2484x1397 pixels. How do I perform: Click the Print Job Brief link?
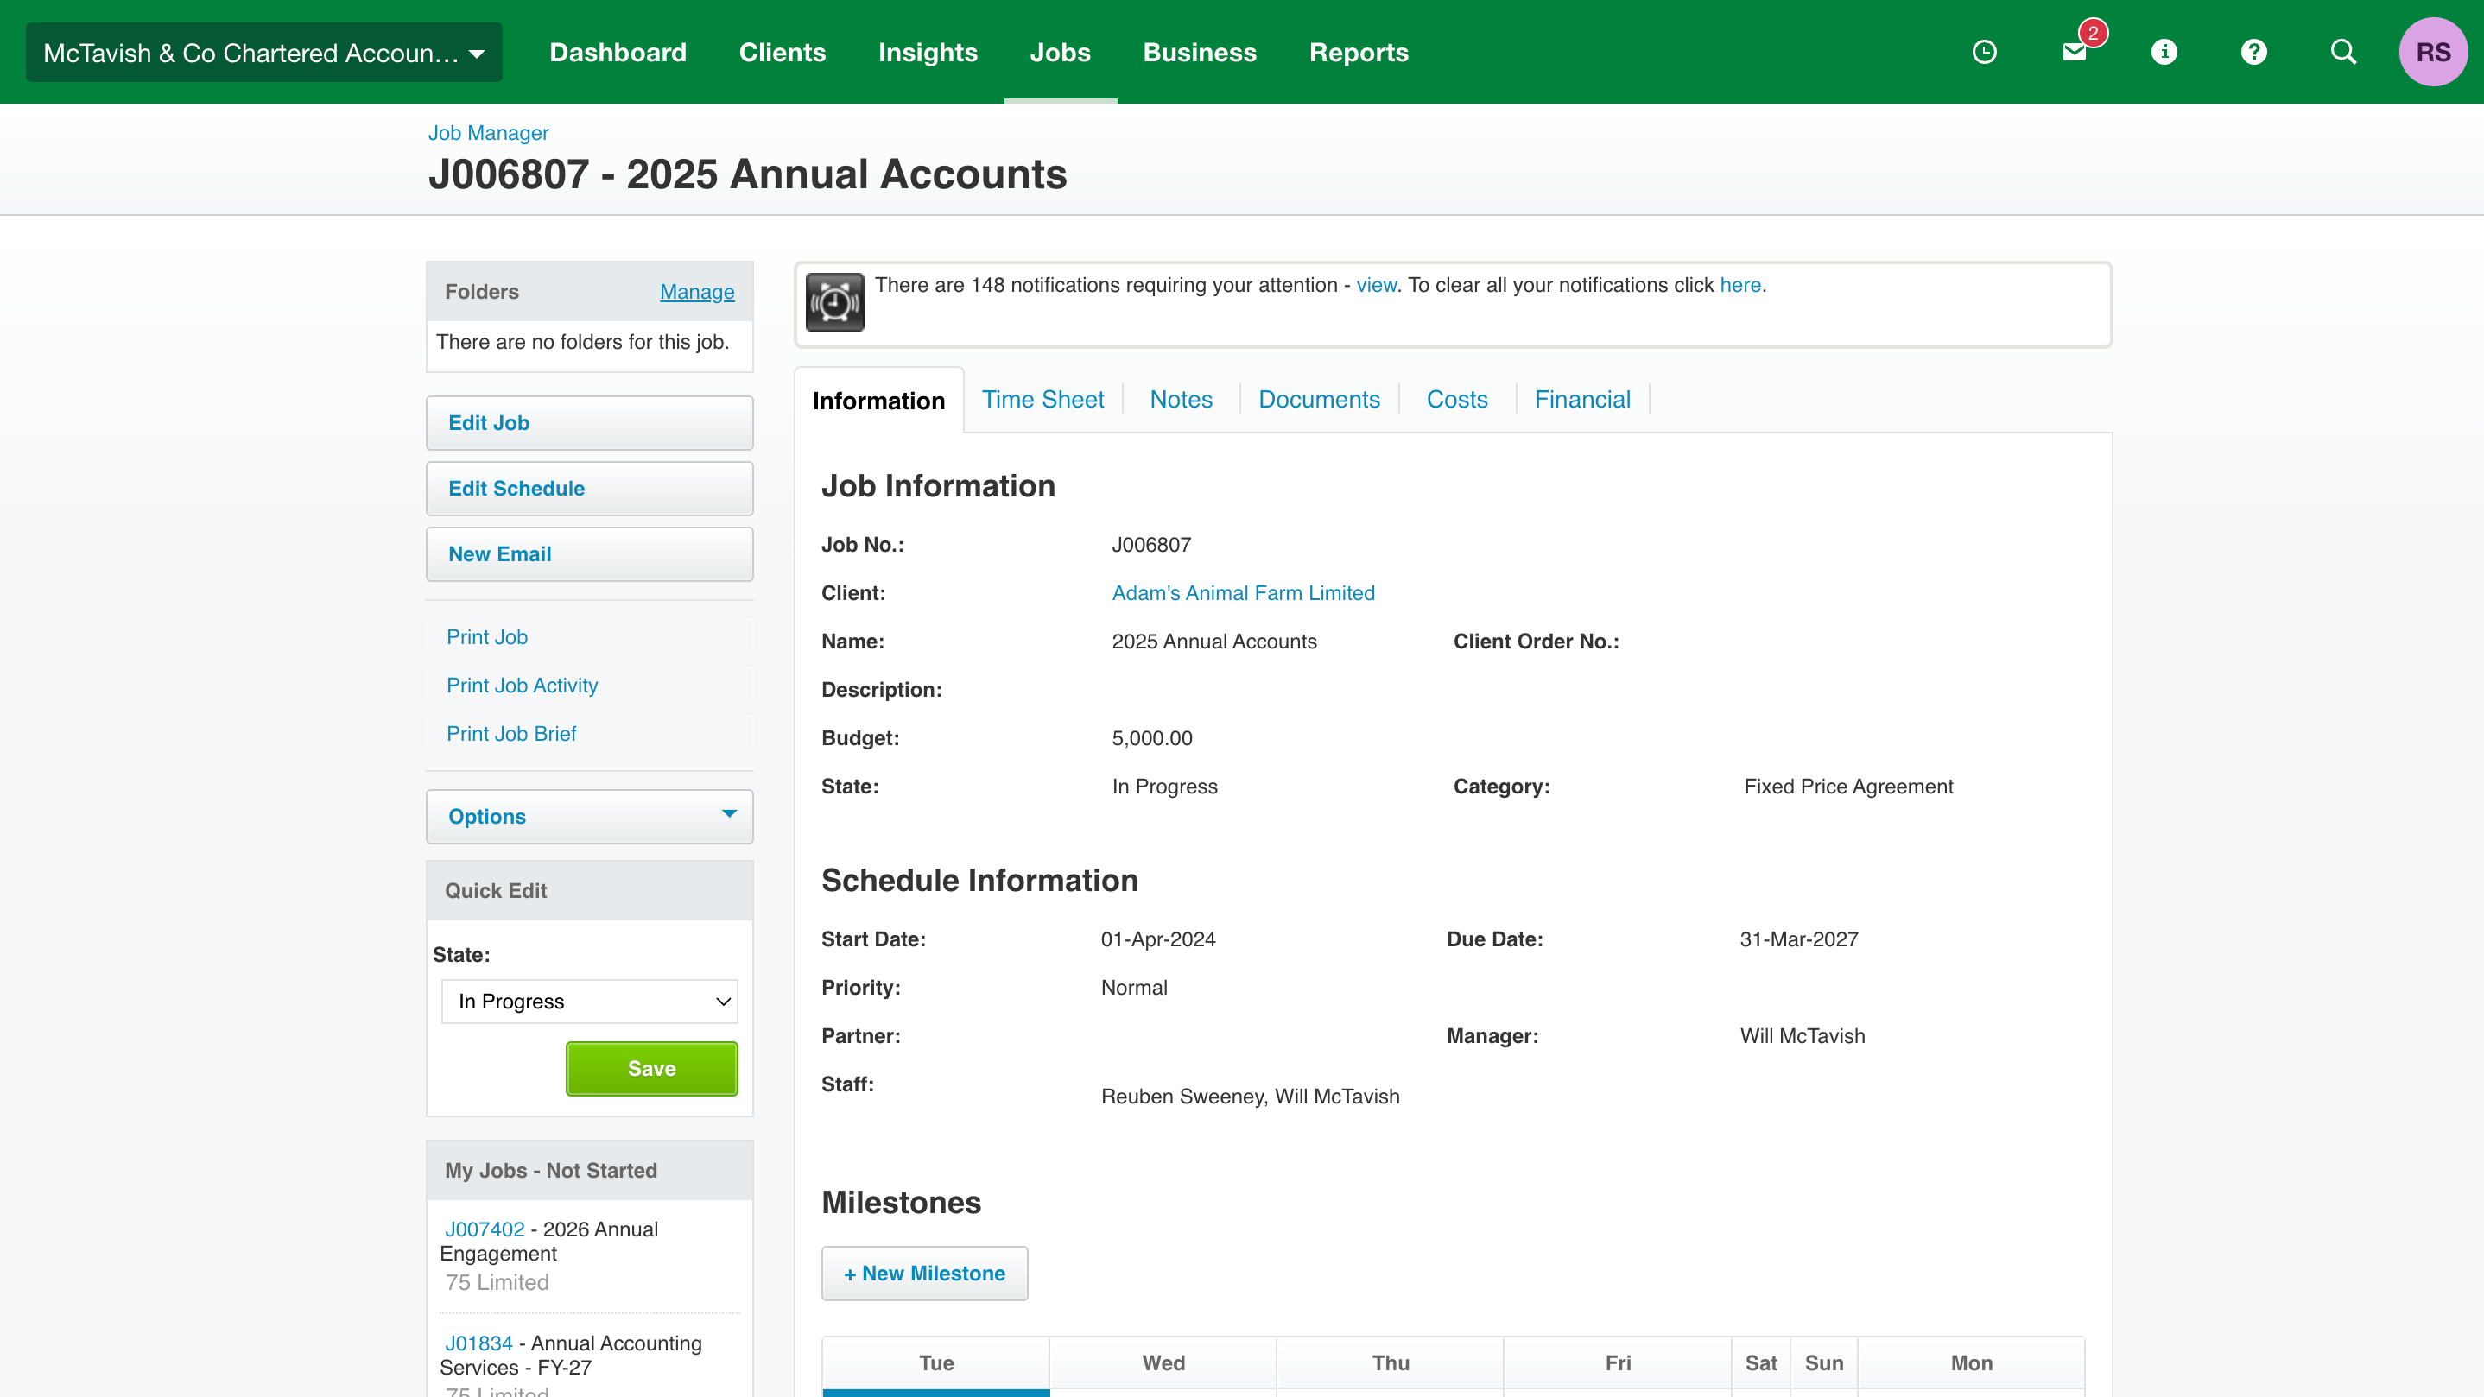coord(511,734)
